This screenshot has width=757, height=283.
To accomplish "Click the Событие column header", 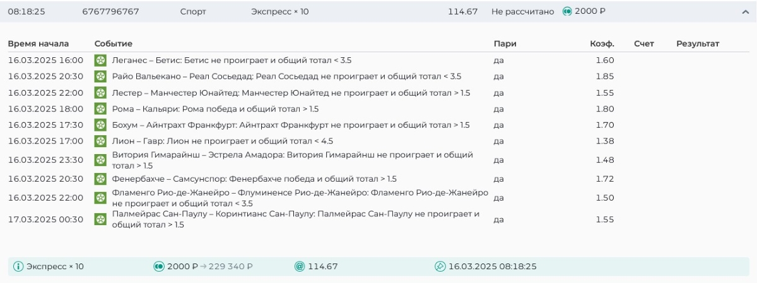I will click(114, 44).
